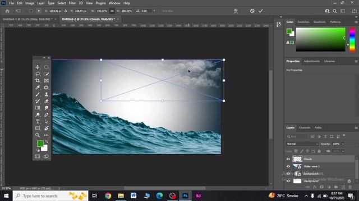This screenshot has height=201, width=359.
Task: Select the Frame tool
Action: click(46, 80)
